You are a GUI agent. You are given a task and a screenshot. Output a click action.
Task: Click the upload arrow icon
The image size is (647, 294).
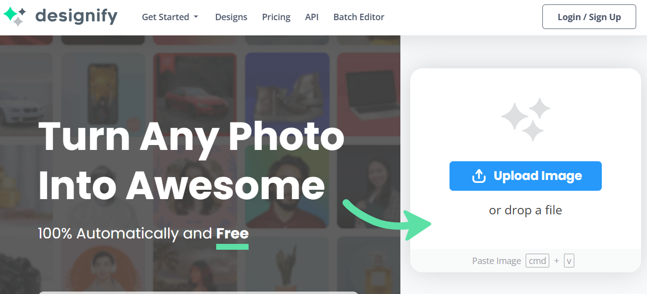click(478, 176)
